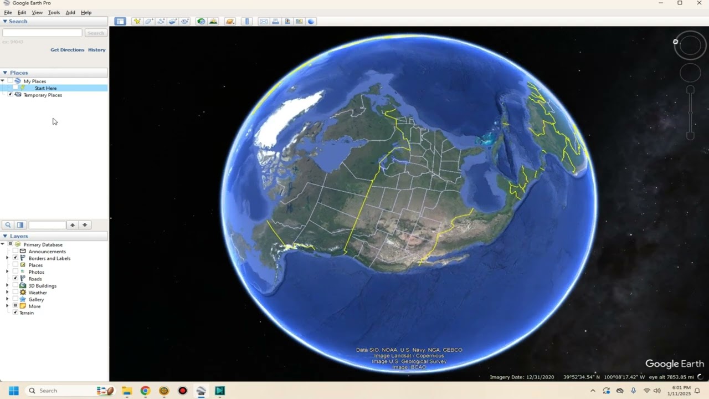Screen dimensions: 709x399
Task: Enable the Announcements layer checkbox
Action: click(x=16, y=252)
